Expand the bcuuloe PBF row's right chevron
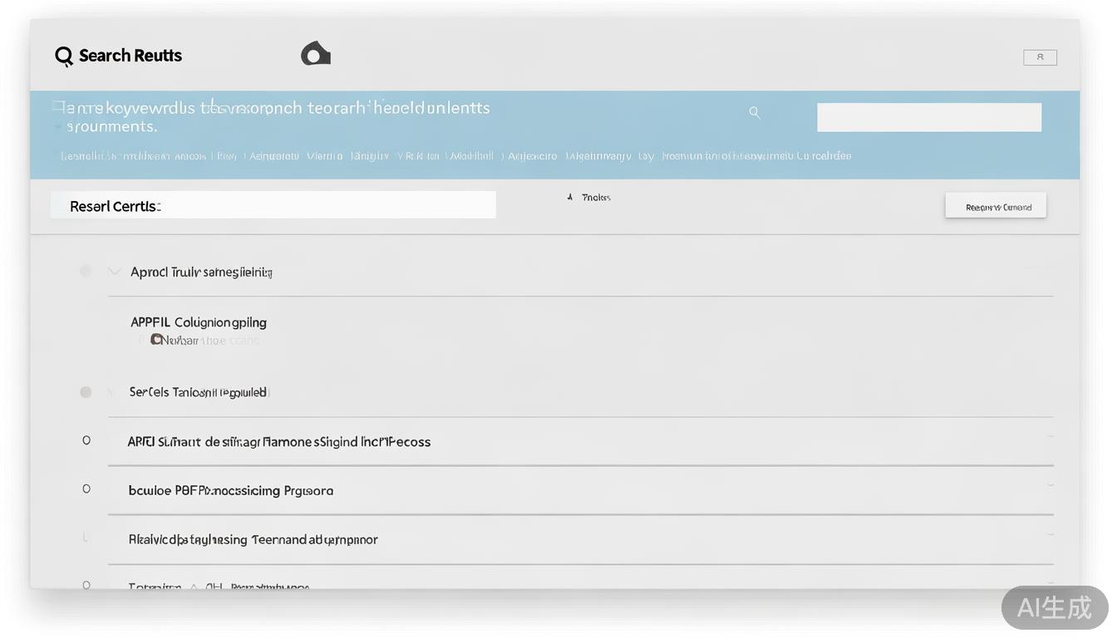Viewport: 1117px width, 638px height. (1051, 485)
